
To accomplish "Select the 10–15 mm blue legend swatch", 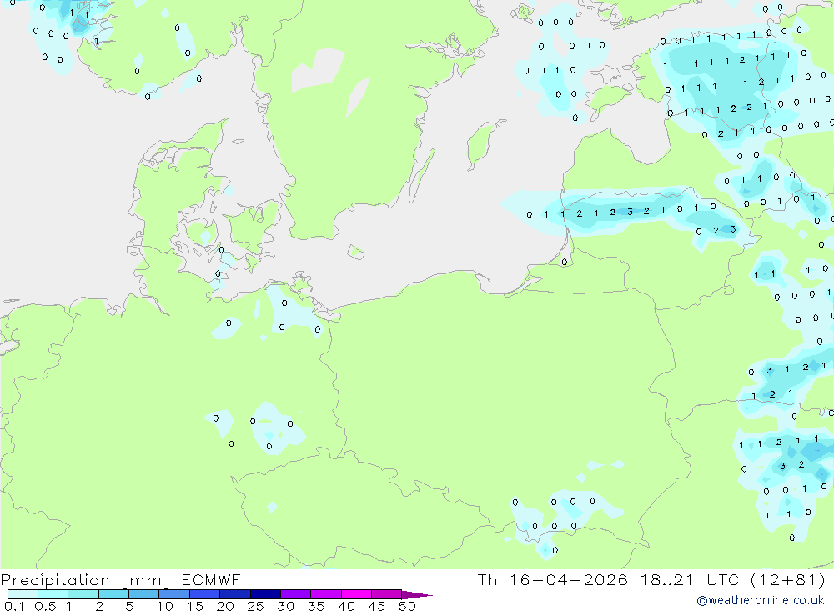I will 174,594.
